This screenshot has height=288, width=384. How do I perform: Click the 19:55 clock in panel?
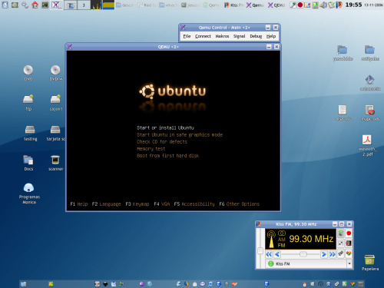point(353,5)
